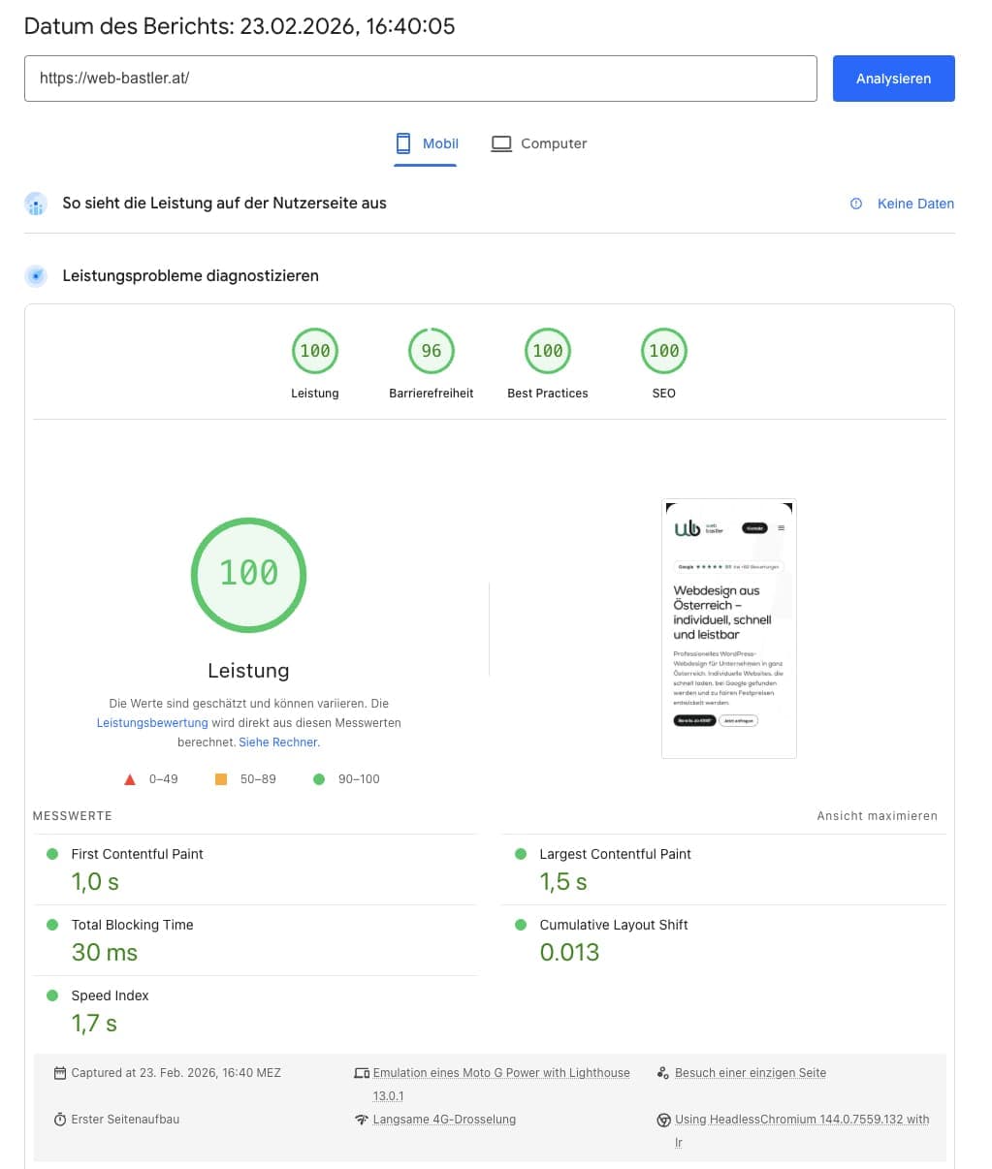The width and height of the screenshot is (992, 1169).
Task: Click the mobile page screenshot thumbnail
Action: [729, 628]
